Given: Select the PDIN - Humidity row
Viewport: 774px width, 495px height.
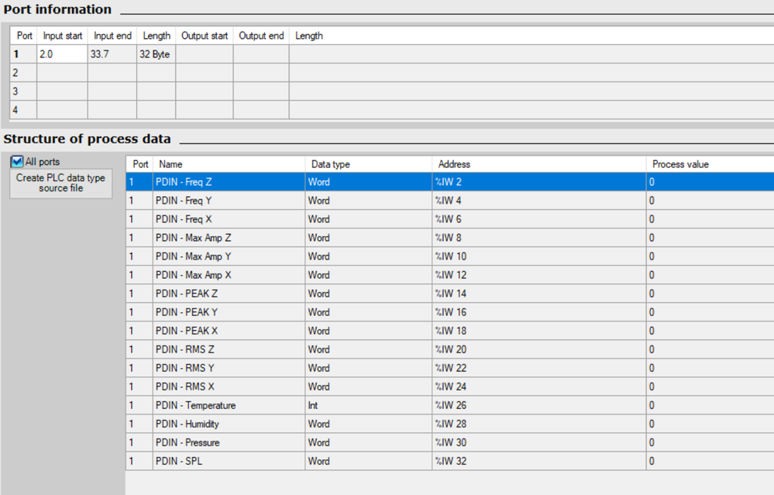Looking at the screenshot, I should (x=449, y=424).
